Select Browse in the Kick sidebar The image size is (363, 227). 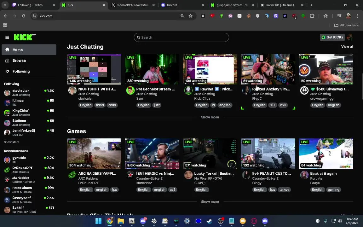[x=29, y=61]
